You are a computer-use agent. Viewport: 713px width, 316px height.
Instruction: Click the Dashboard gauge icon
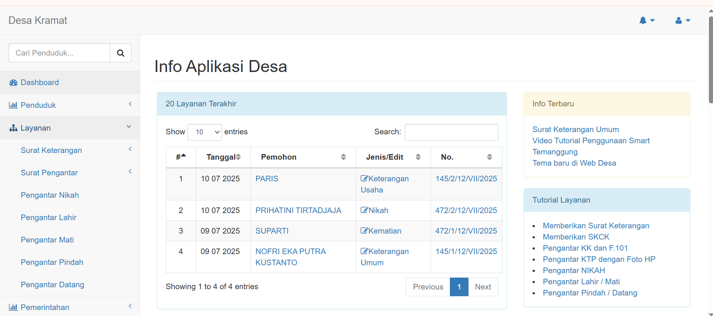tap(13, 83)
